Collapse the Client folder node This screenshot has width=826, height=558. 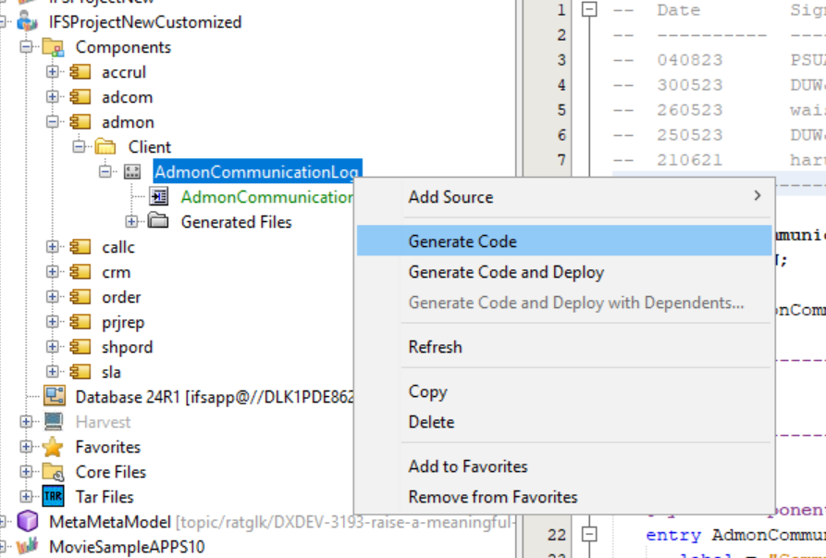[x=79, y=147]
